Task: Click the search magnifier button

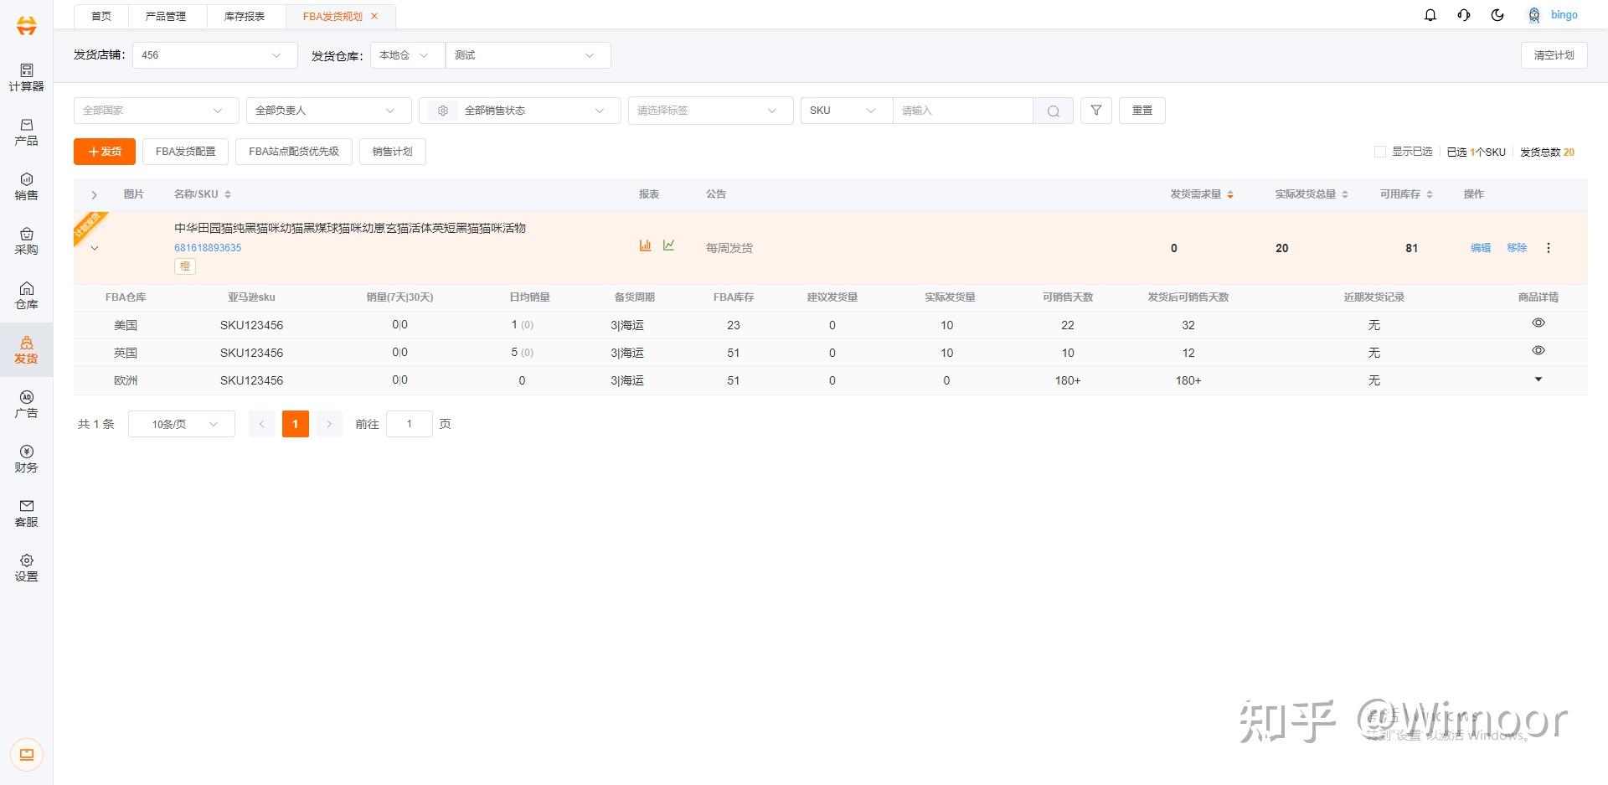Action: (x=1054, y=111)
